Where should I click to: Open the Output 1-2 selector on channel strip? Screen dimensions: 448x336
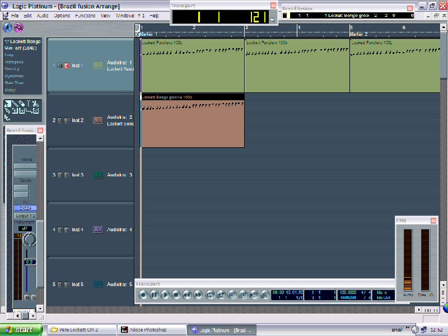pyautogui.click(x=25, y=216)
